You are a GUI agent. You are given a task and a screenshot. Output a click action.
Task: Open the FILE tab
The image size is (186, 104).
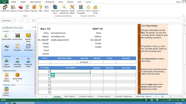pyautogui.click(x=4, y=2)
